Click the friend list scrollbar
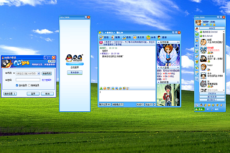The height and width of the screenshot is (153, 230). (223, 53)
